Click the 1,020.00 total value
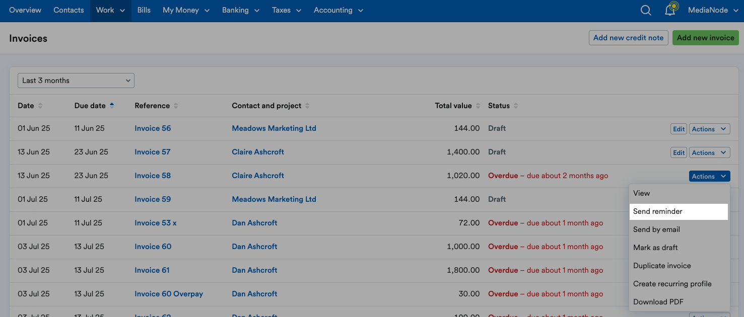This screenshot has height=317, width=744. (463, 176)
